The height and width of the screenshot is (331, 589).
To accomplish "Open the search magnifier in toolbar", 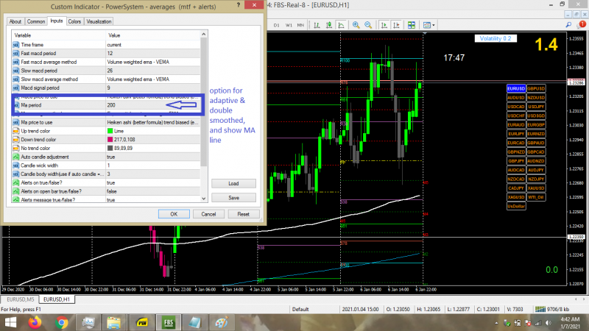I will coord(568,25).
